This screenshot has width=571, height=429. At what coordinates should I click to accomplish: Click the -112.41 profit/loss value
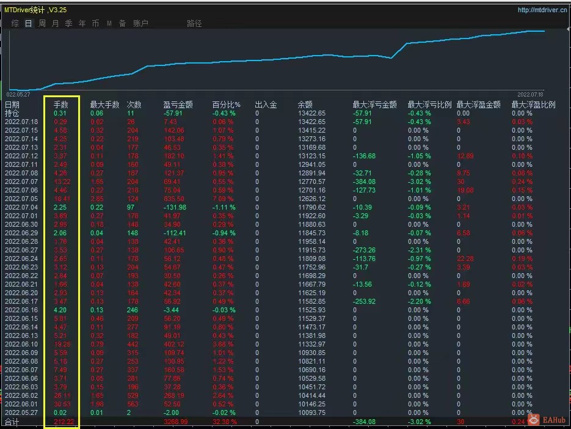(175, 233)
